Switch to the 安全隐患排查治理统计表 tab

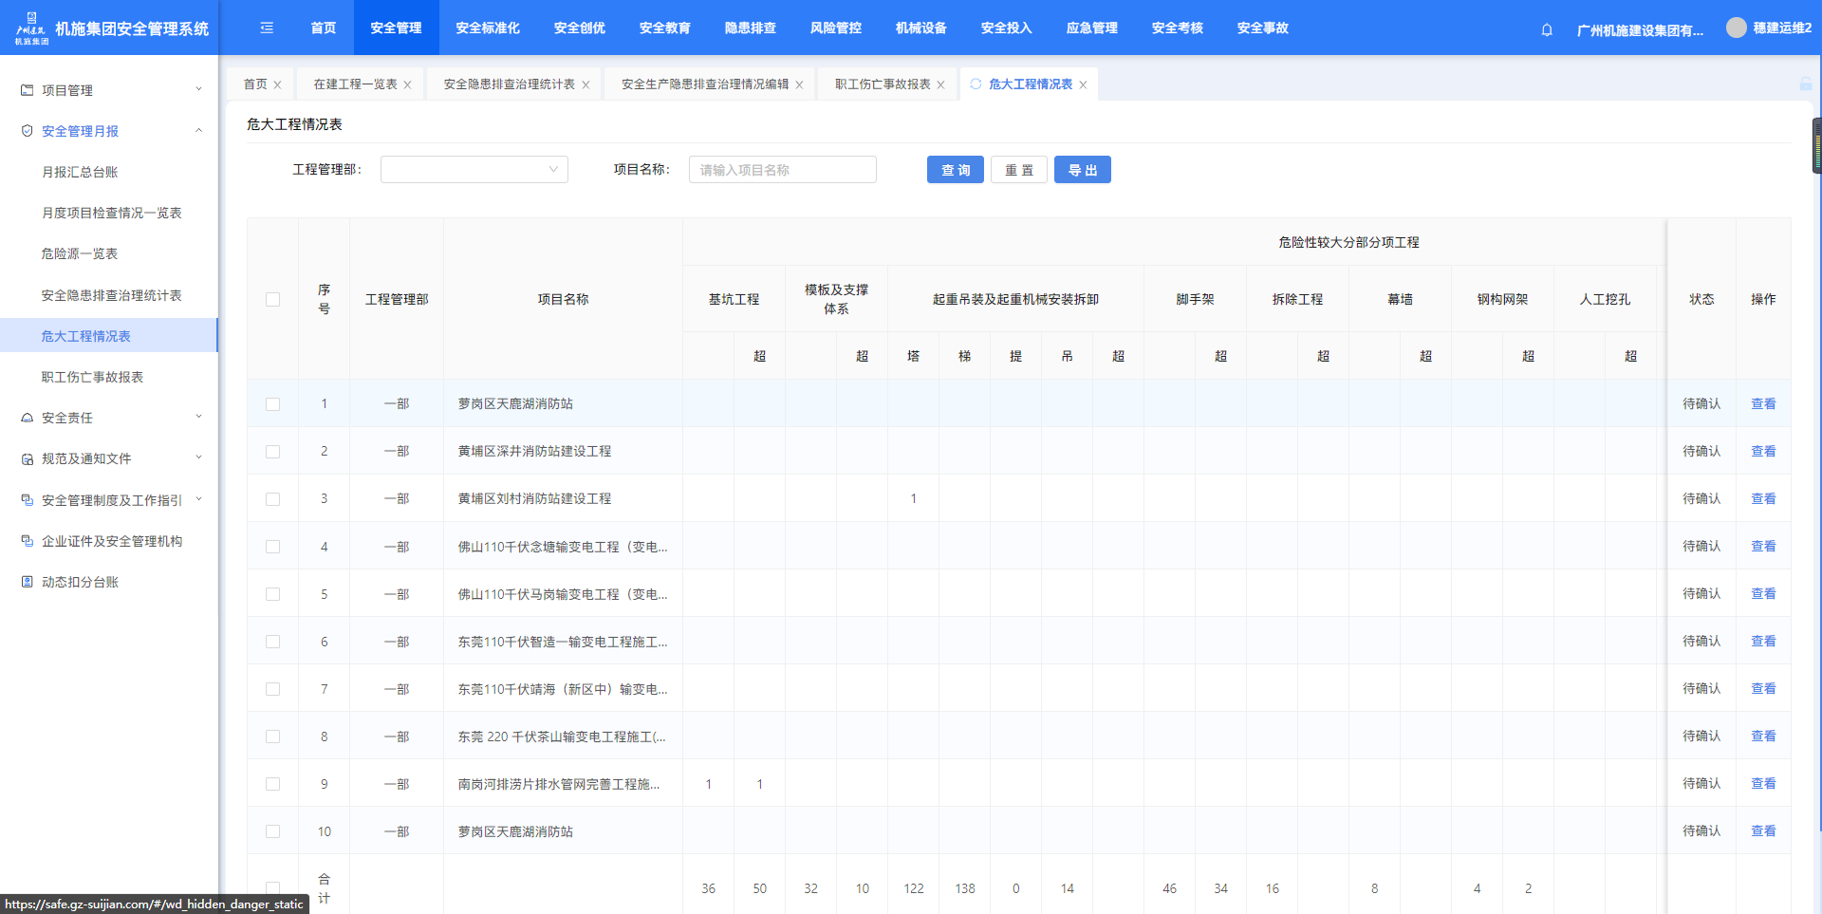509,84
